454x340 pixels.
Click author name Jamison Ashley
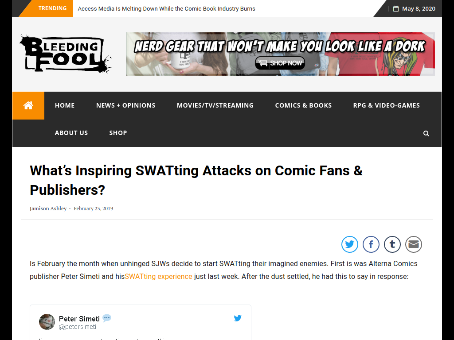click(48, 209)
